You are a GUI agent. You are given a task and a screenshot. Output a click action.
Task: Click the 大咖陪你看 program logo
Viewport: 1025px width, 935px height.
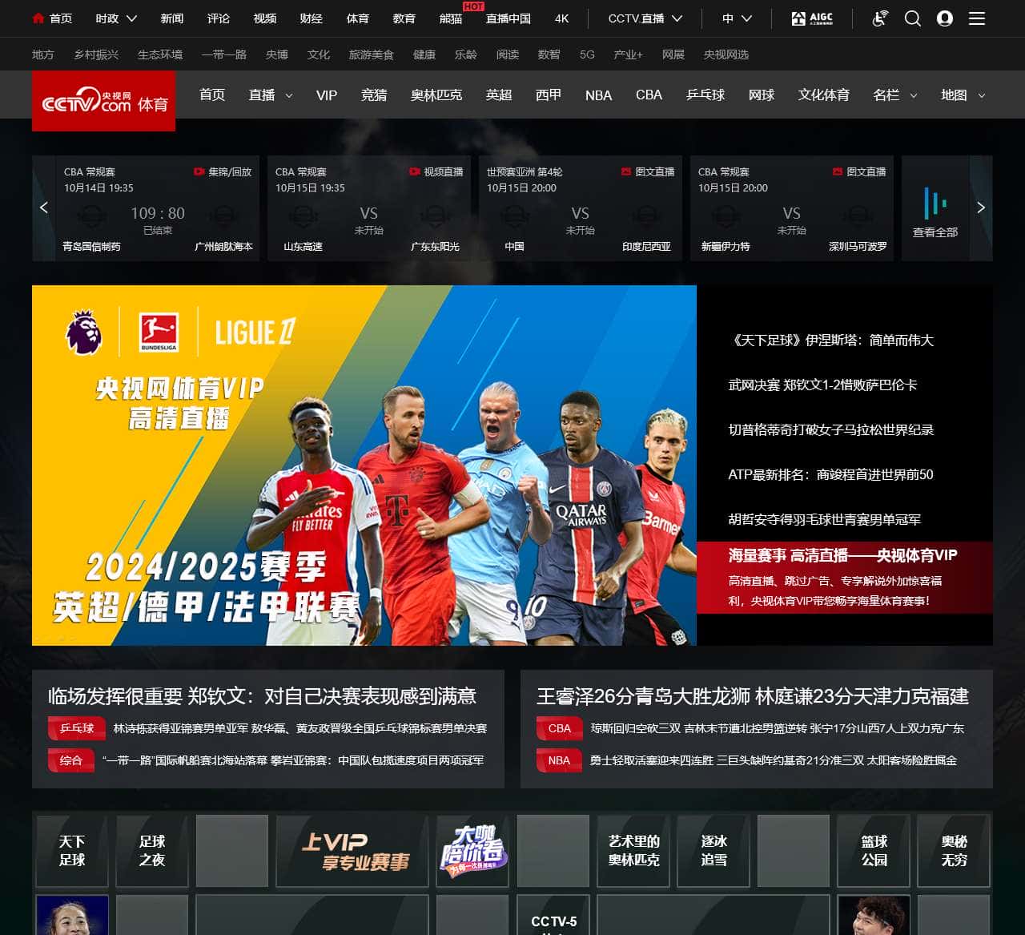pos(472,851)
